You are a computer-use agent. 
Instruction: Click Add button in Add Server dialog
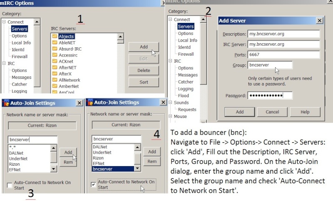(x=240, y=112)
